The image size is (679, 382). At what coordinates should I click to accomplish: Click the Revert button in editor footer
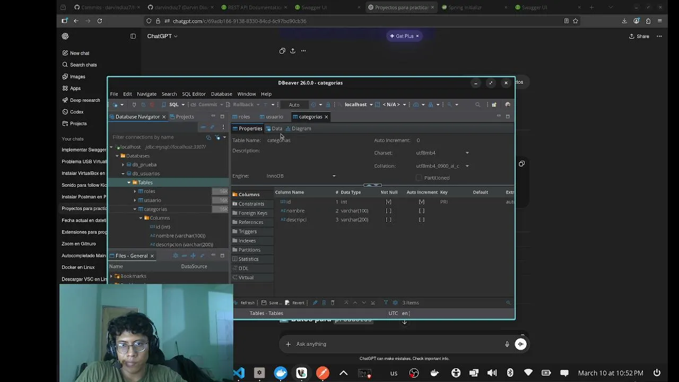(x=295, y=302)
